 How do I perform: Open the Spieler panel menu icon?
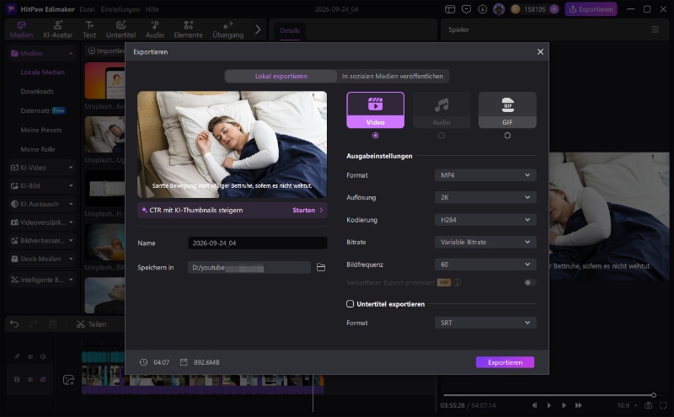pyautogui.click(x=655, y=29)
